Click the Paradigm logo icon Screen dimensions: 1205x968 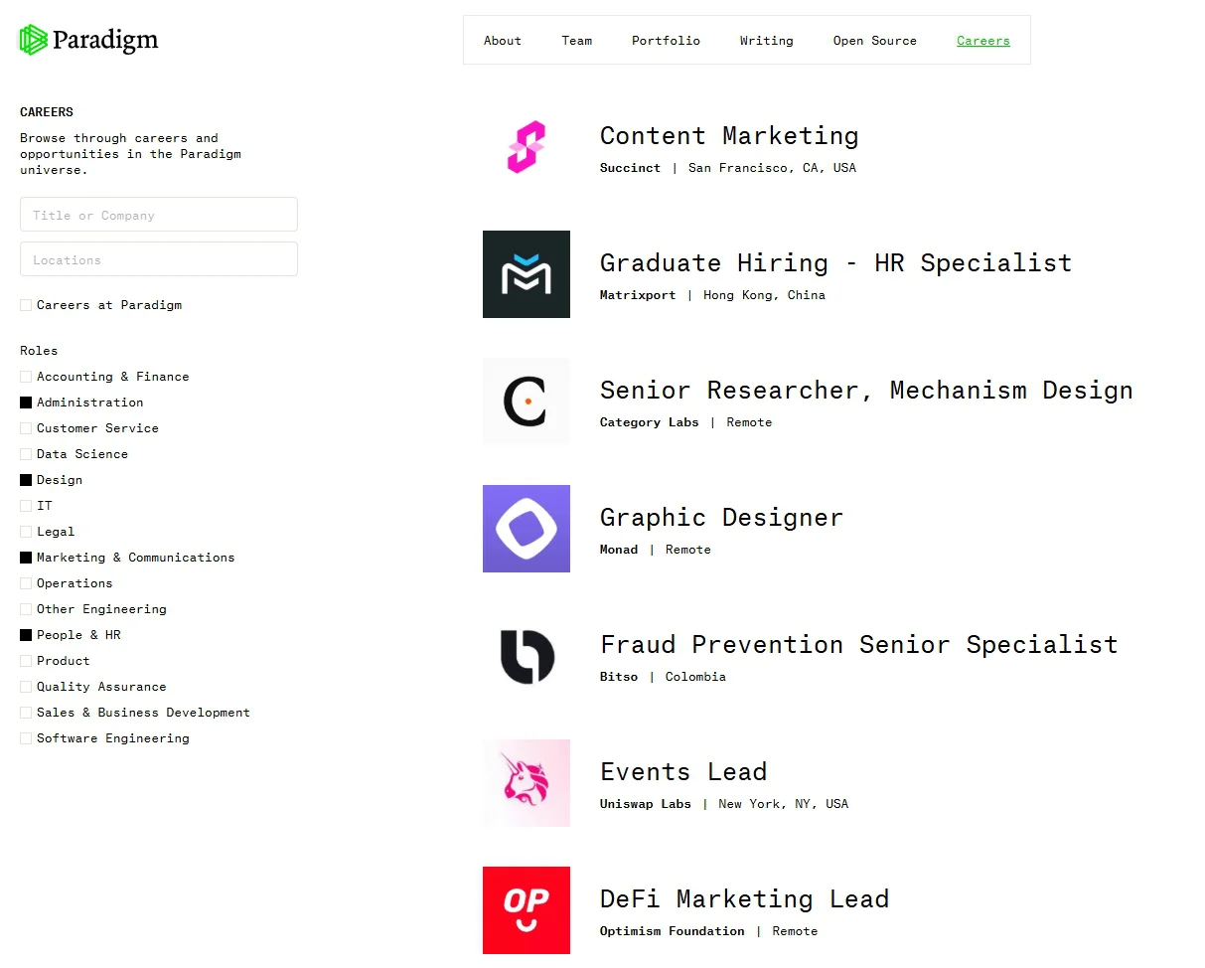click(x=34, y=40)
